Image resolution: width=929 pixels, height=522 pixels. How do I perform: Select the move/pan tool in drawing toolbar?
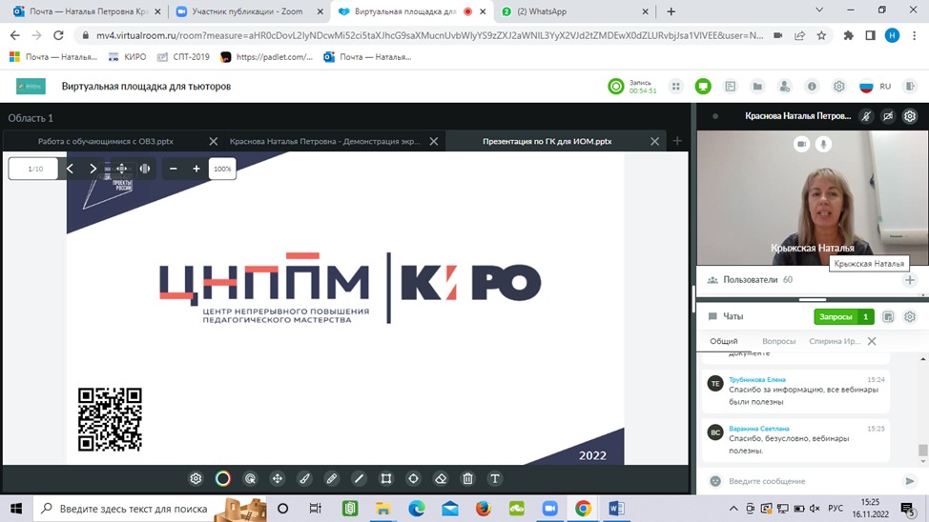click(278, 479)
